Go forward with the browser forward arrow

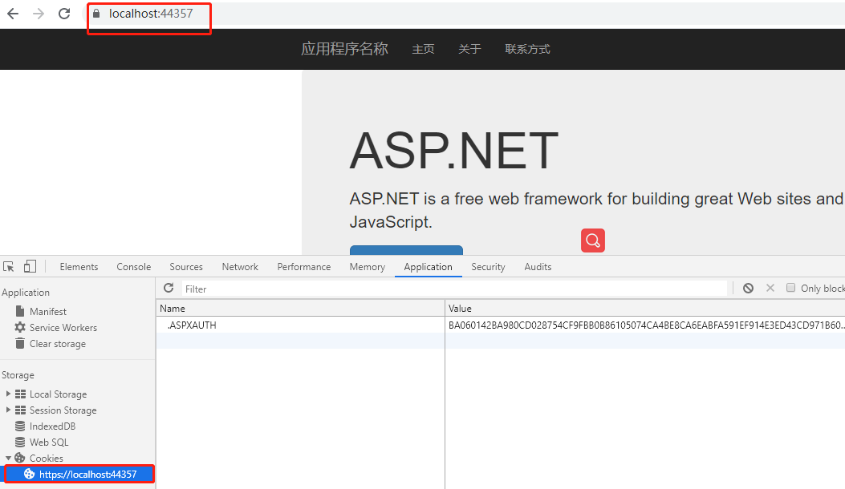tap(39, 14)
